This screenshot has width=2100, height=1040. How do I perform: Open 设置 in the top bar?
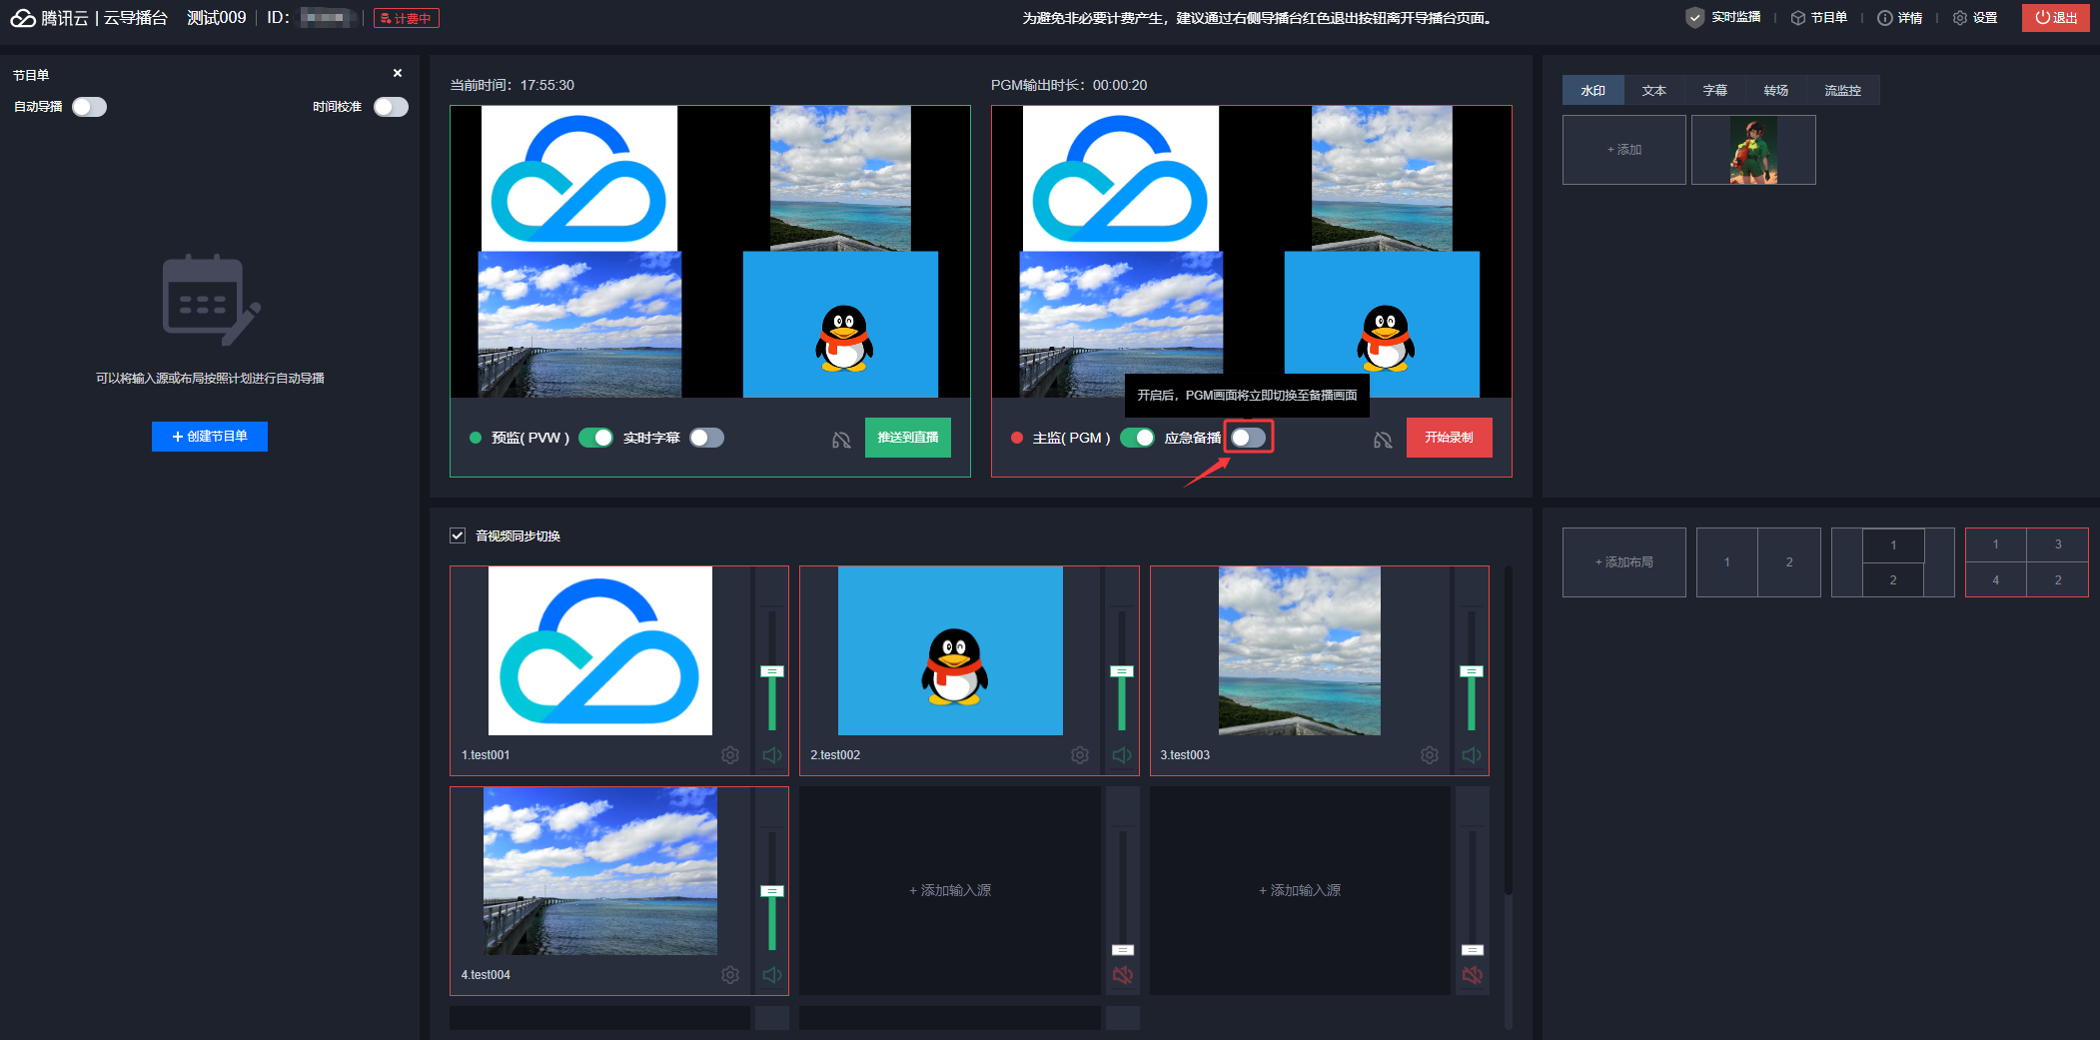click(x=1975, y=18)
